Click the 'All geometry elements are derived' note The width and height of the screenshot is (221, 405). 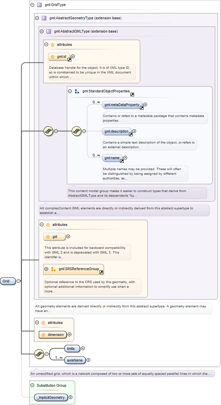pyautogui.click(x=123, y=308)
